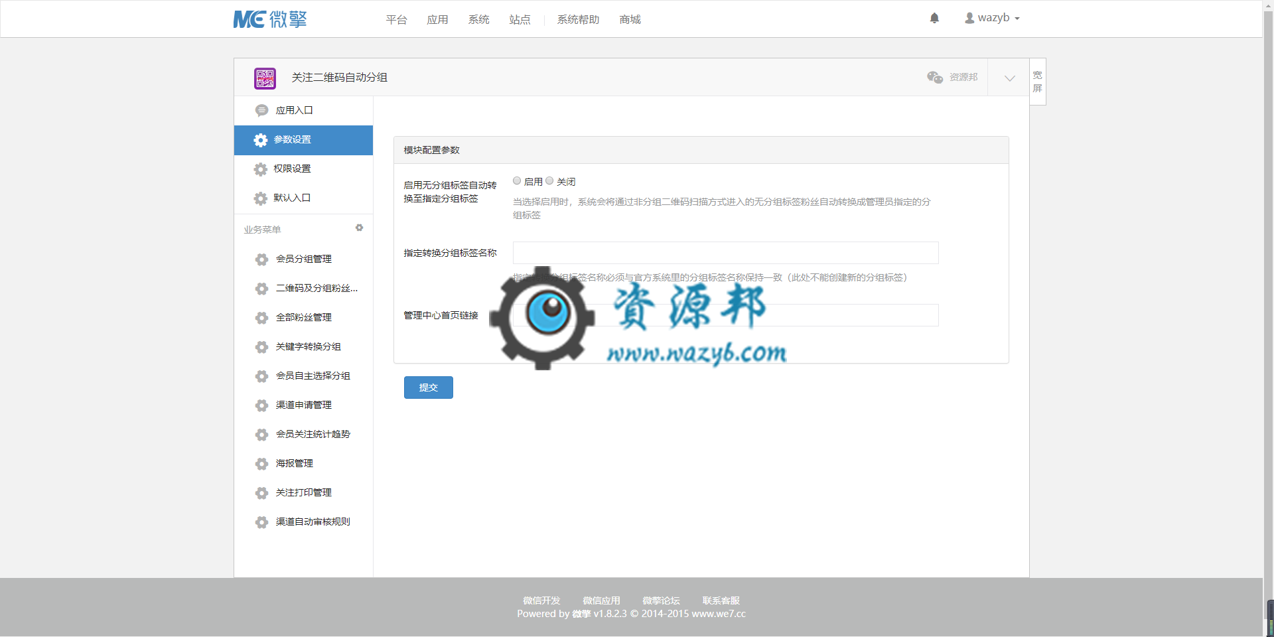This screenshot has height=637, width=1274.
Task: Open 关注打印管理 in the business menu
Action: [303, 493]
